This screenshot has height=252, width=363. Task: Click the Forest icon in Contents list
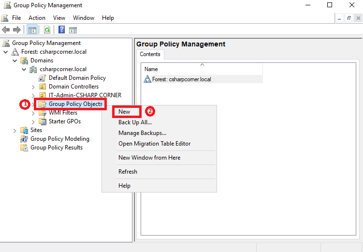click(x=147, y=79)
